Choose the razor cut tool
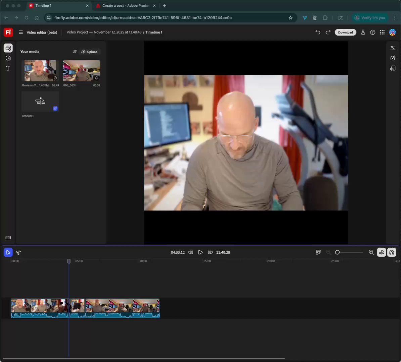The width and height of the screenshot is (401, 362). click(x=18, y=252)
